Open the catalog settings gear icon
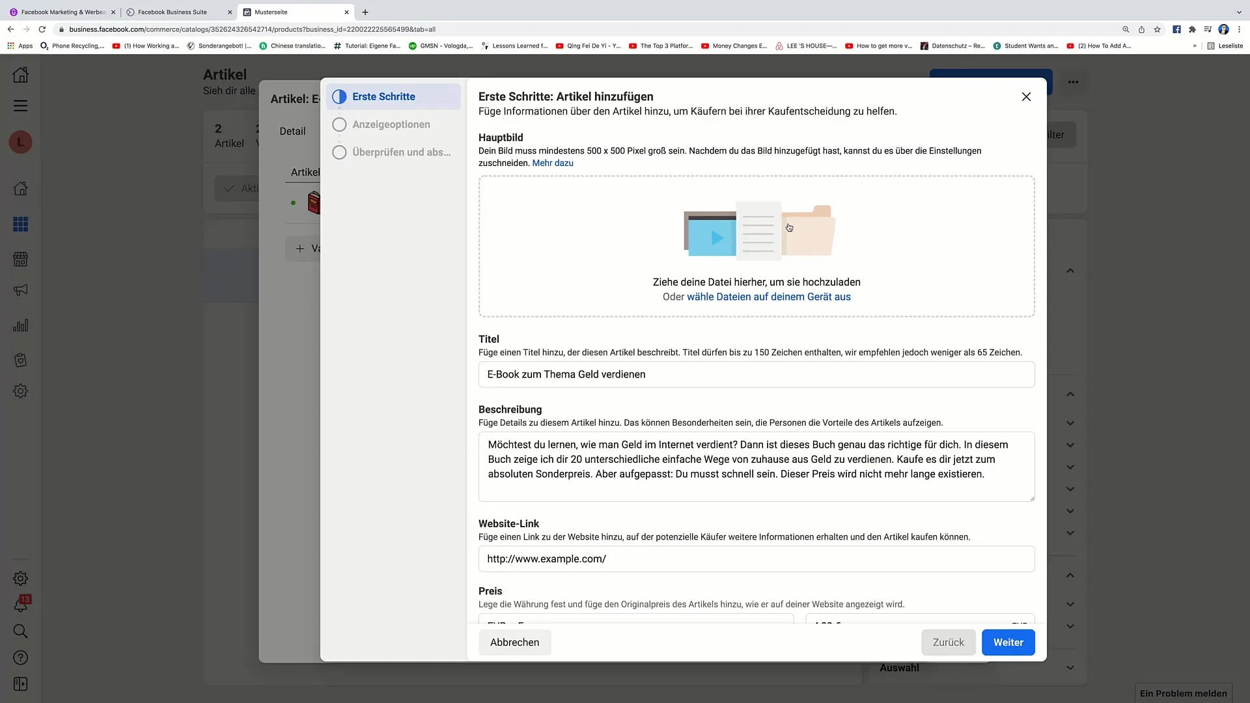This screenshot has height=703, width=1250. [x=20, y=391]
